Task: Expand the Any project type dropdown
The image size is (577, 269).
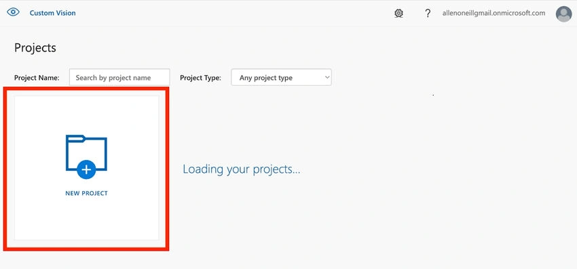Action: pyautogui.click(x=281, y=77)
